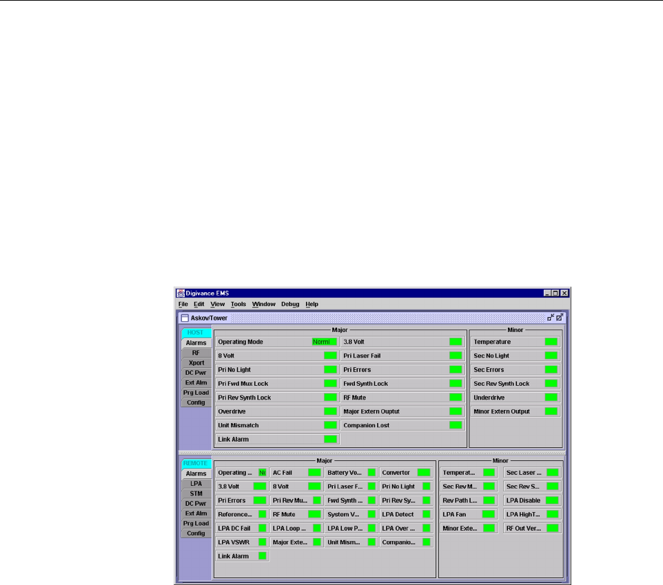
Task: Maximize the AskovTower internal window
Action: [560, 318]
